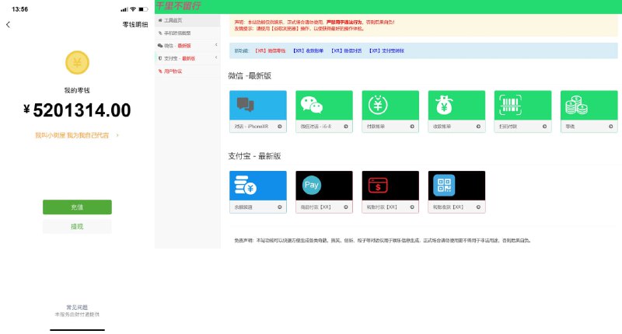Click the 支付宝 - 最新版 section heading
This screenshot has height=334, width=622.
[x=254, y=156]
